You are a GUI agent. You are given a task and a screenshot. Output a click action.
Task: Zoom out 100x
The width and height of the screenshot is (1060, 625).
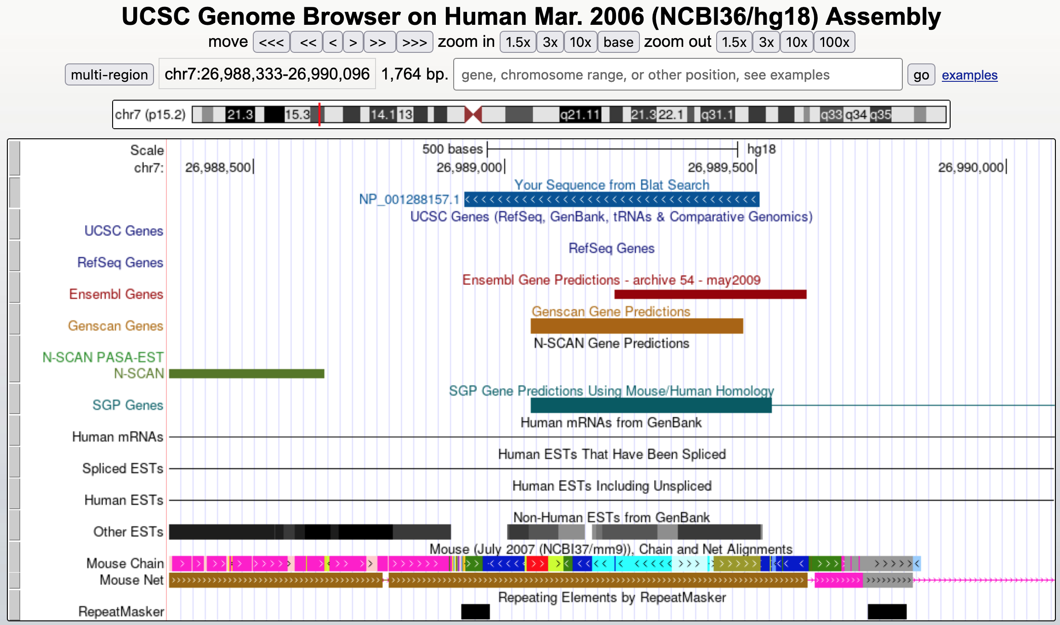(834, 42)
